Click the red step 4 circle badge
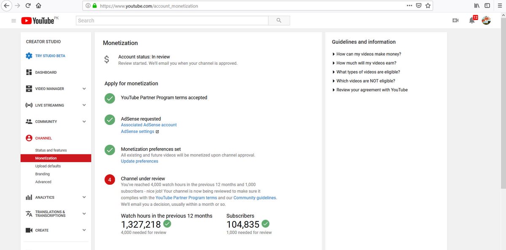The width and height of the screenshot is (506, 250). [110, 180]
